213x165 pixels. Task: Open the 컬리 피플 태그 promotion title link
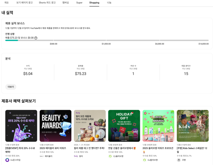coord(89,147)
